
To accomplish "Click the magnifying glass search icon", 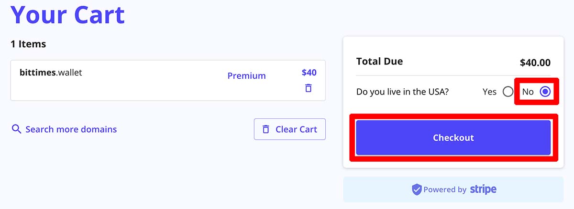I will coord(16,129).
